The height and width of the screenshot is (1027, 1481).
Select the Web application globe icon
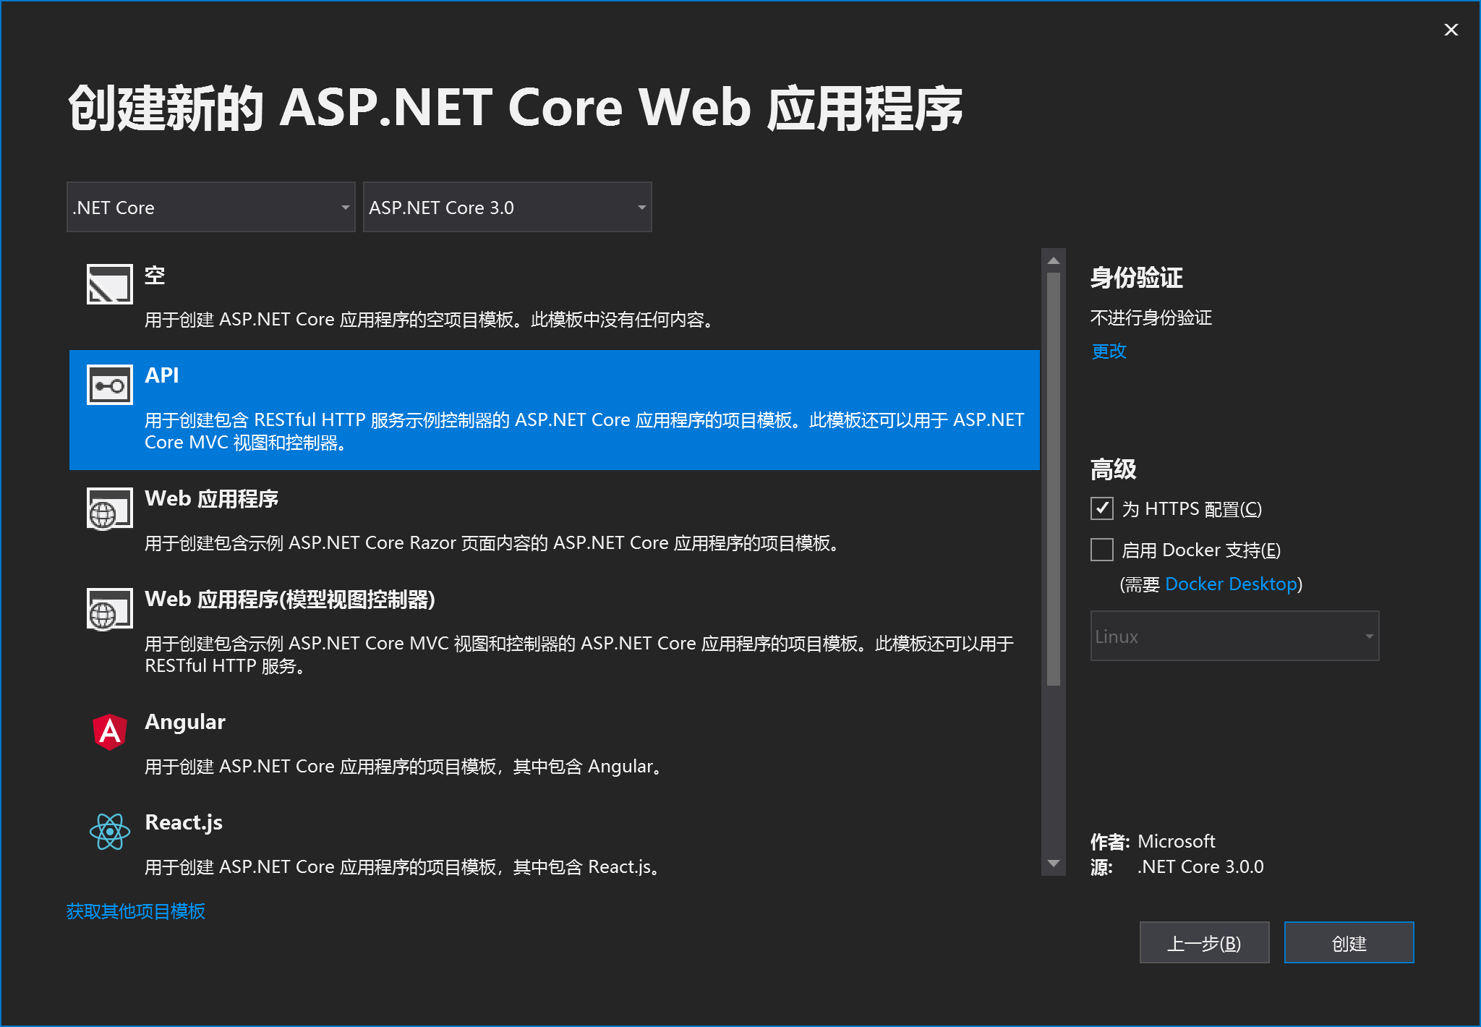[x=109, y=508]
